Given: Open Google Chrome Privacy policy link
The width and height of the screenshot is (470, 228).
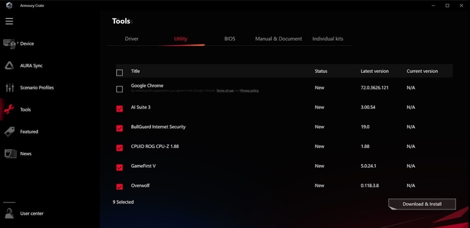Looking at the screenshot, I should (x=249, y=90).
